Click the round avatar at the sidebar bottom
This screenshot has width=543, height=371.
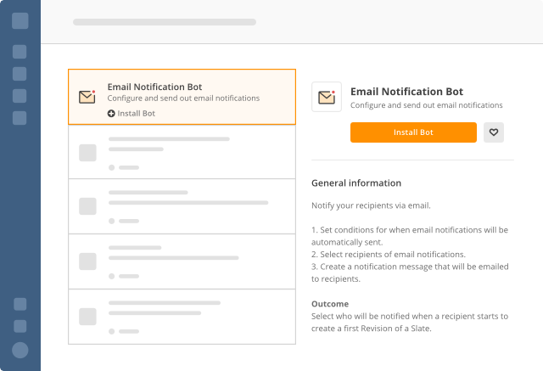pyautogui.click(x=20, y=350)
